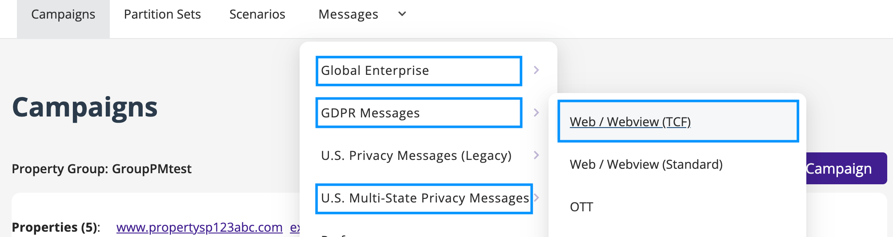Select Global Enterprise menu item
Image resolution: width=893 pixels, height=237 pixels.
[419, 71]
